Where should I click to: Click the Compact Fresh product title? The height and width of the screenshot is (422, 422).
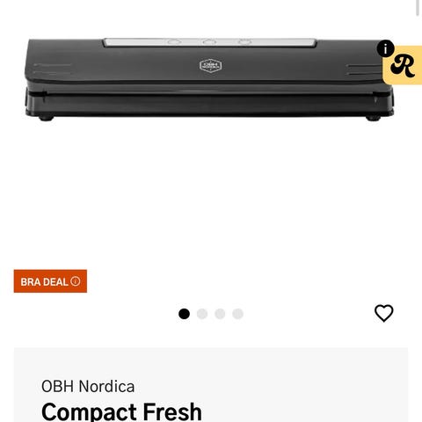[121, 411]
